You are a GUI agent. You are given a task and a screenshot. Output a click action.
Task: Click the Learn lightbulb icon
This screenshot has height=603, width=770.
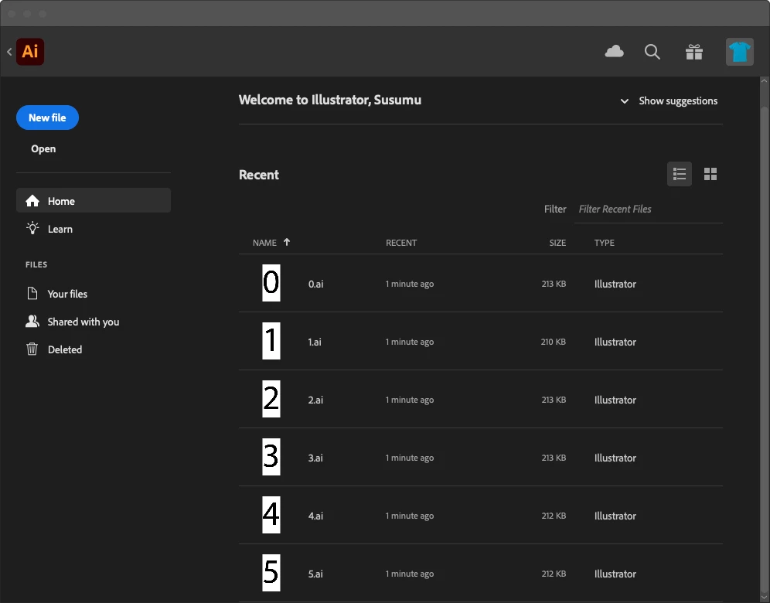pyautogui.click(x=32, y=228)
